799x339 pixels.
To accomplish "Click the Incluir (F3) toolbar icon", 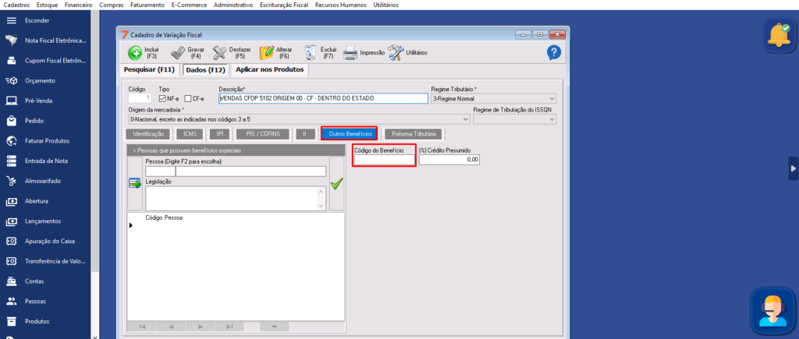I will point(135,52).
